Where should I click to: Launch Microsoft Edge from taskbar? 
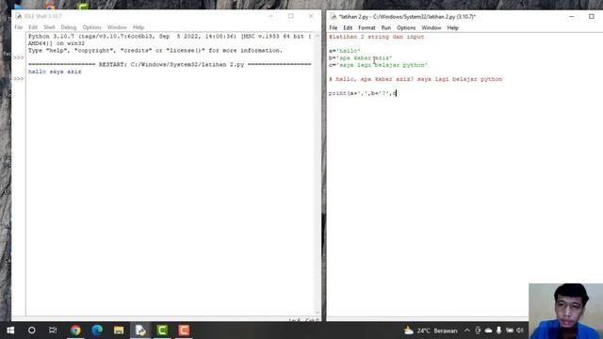pyautogui.click(x=97, y=331)
